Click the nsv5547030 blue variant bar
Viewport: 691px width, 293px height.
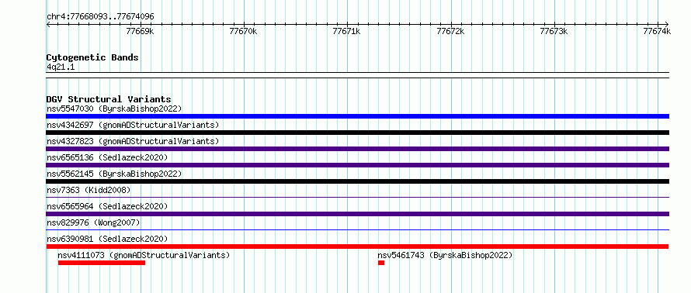pyautogui.click(x=357, y=116)
